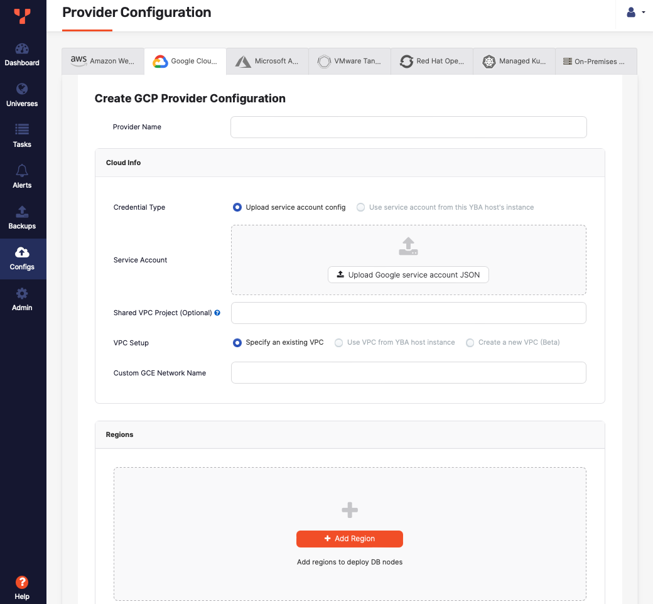Switch to the Amazon Web Services tab
Viewport: 653px width, 604px height.
tap(102, 61)
